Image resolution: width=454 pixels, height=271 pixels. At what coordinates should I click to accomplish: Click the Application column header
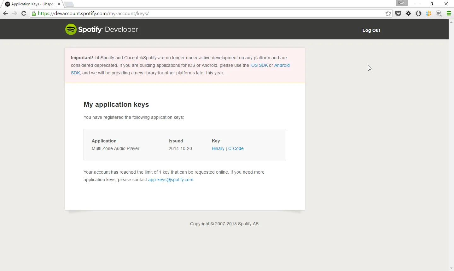(104, 141)
